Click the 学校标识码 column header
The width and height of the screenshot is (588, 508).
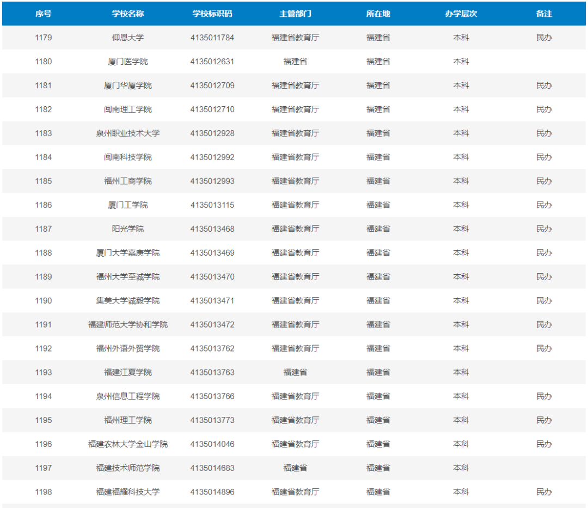211,14
